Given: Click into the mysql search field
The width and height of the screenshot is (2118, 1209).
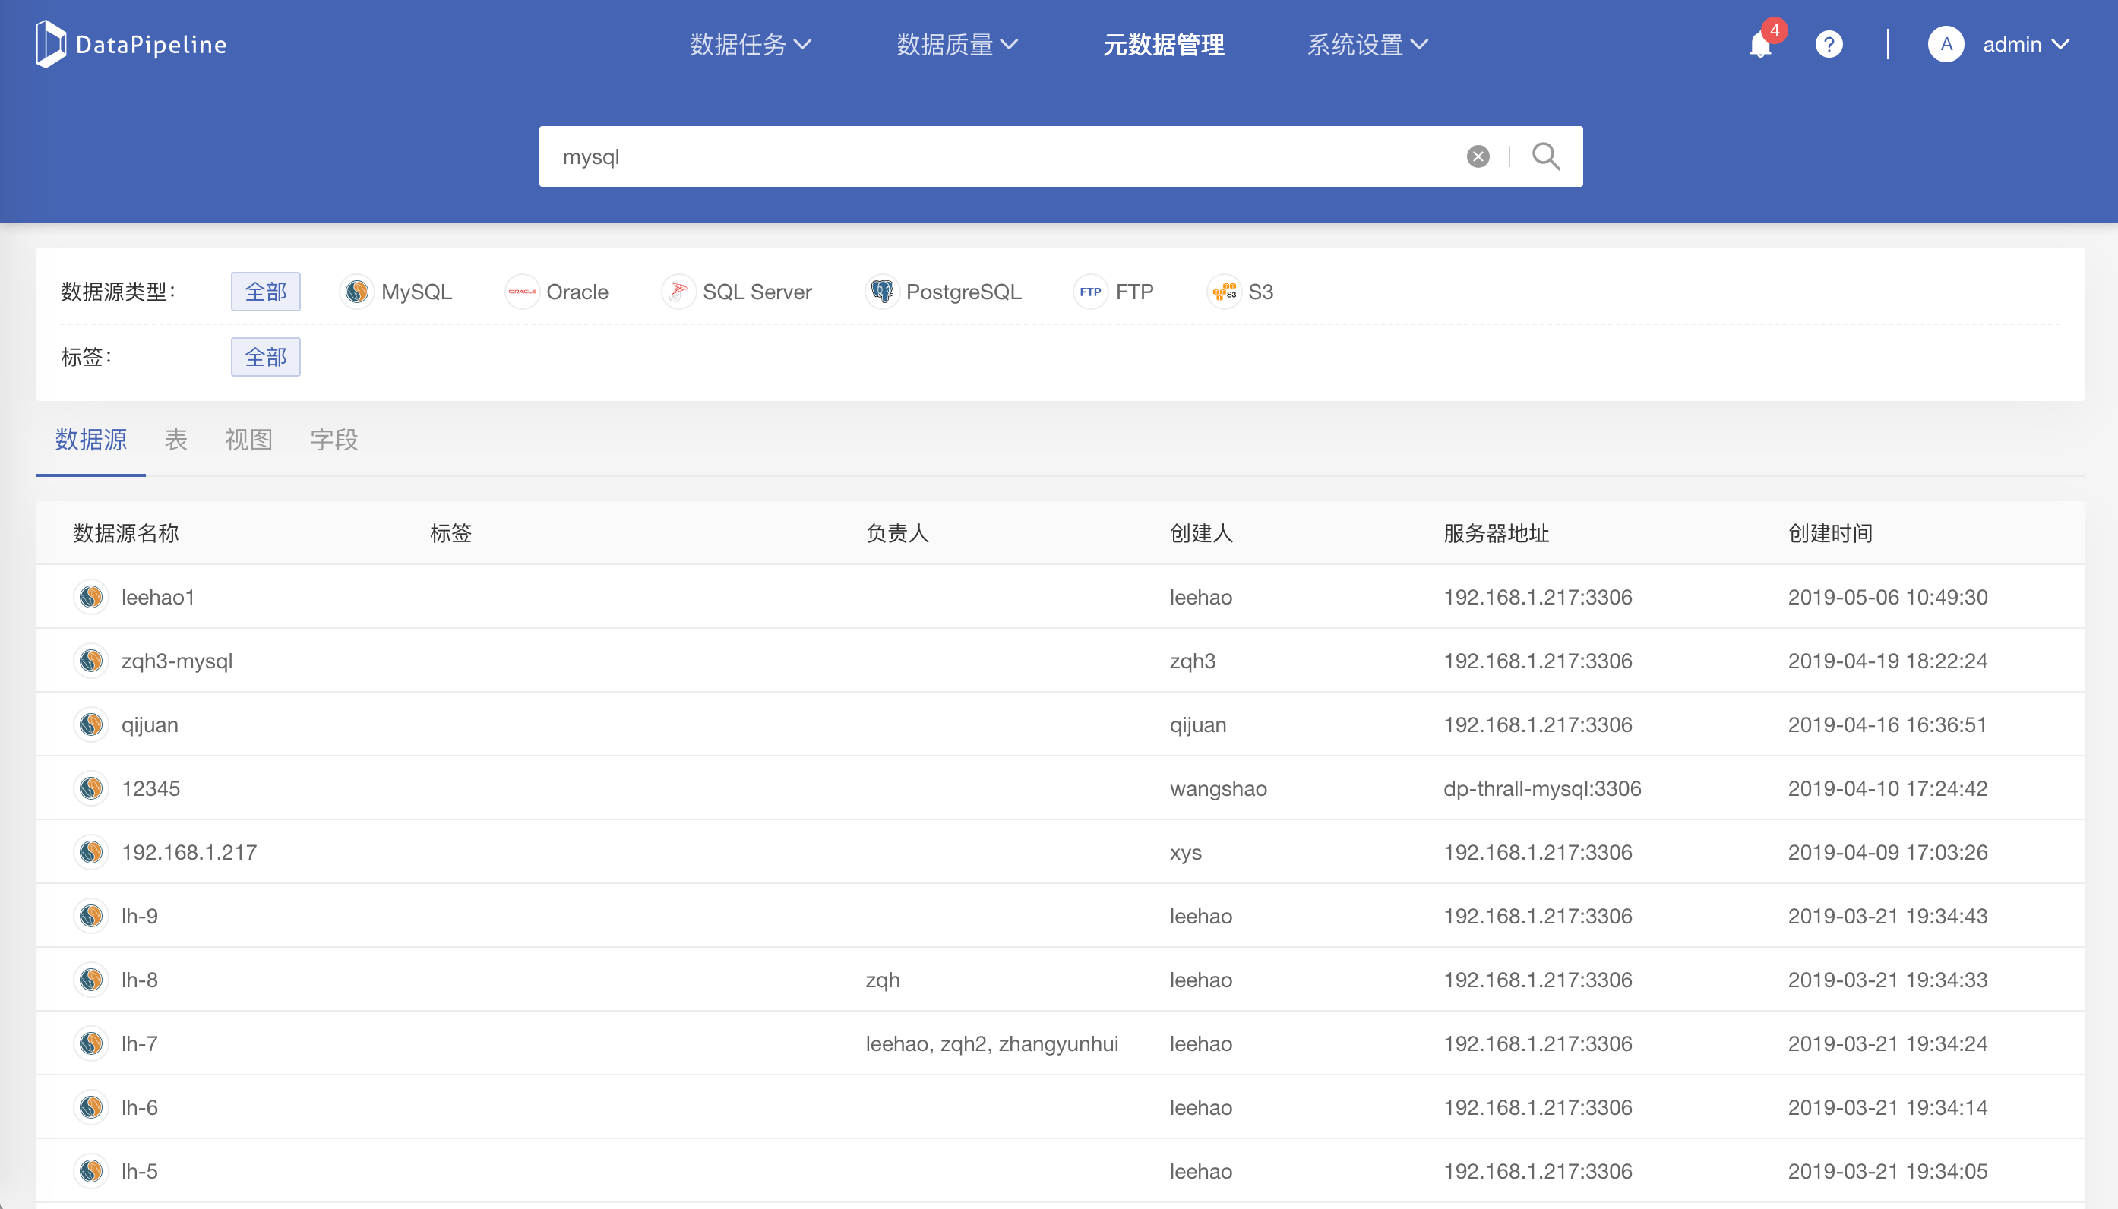Looking at the screenshot, I should tap(997, 156).
